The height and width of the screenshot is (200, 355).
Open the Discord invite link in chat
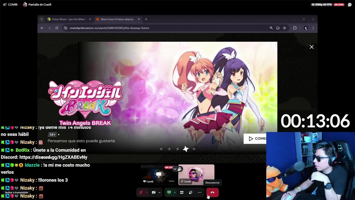tap(53, 157)
